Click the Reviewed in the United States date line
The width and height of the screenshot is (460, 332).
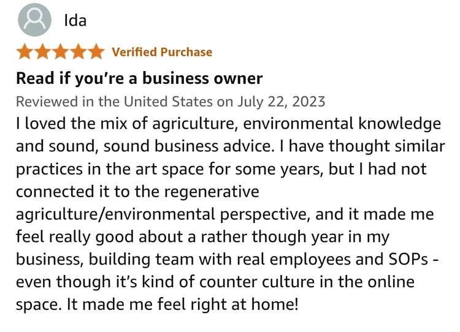click(x=171, y=102)
